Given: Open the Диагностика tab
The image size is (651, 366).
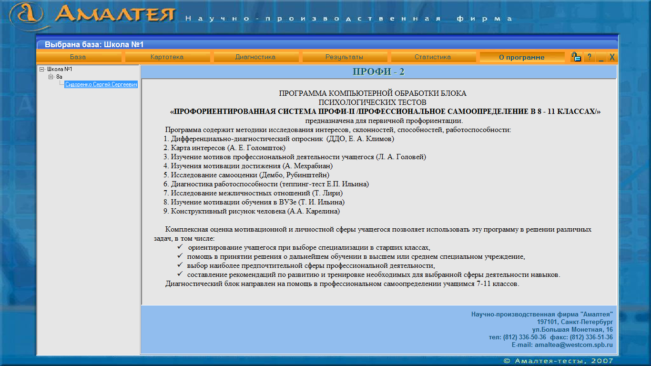Looking at the screenshot, I should [255, 57].
